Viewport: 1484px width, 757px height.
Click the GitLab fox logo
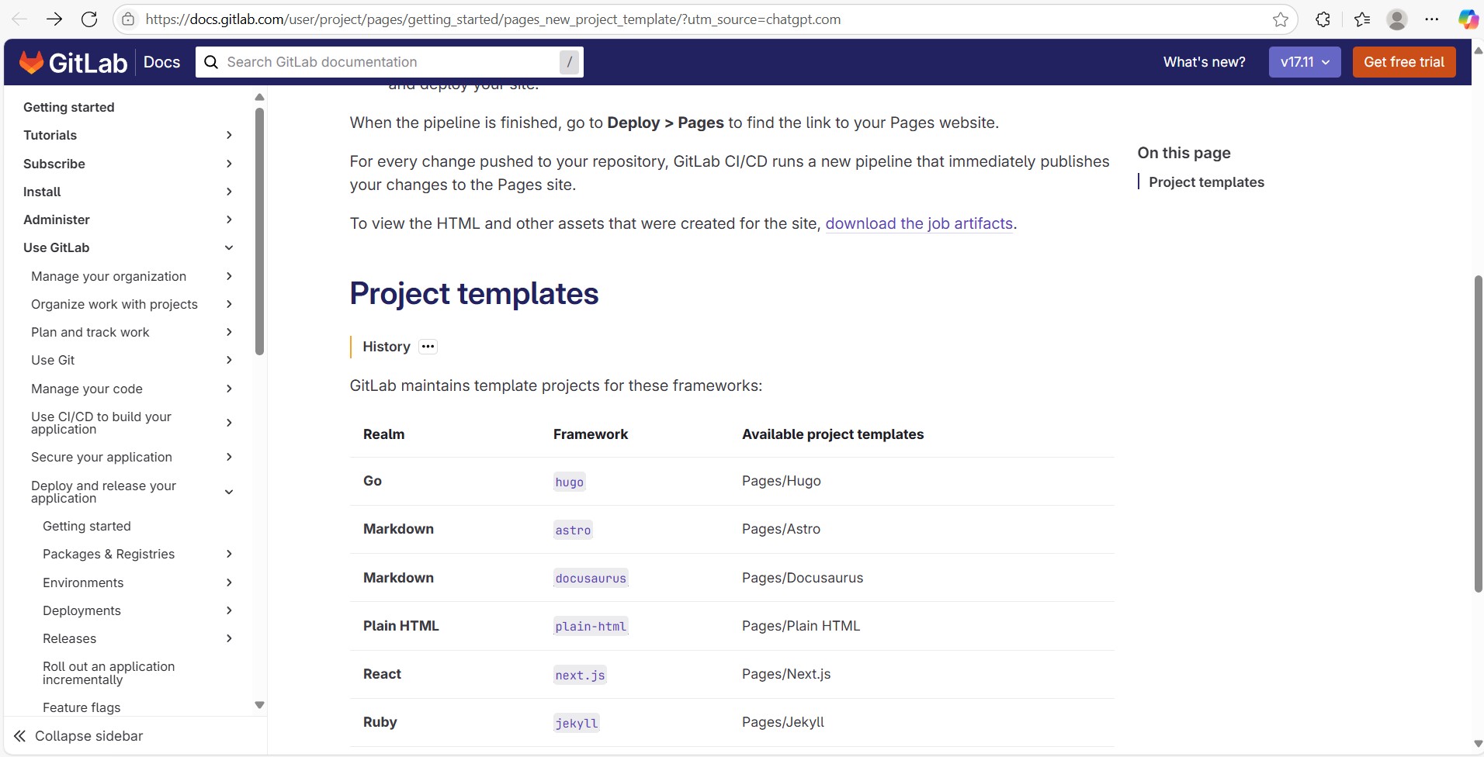(31, 62)
